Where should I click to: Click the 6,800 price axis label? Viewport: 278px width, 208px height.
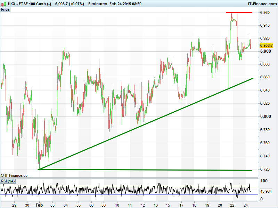[265, 116]
